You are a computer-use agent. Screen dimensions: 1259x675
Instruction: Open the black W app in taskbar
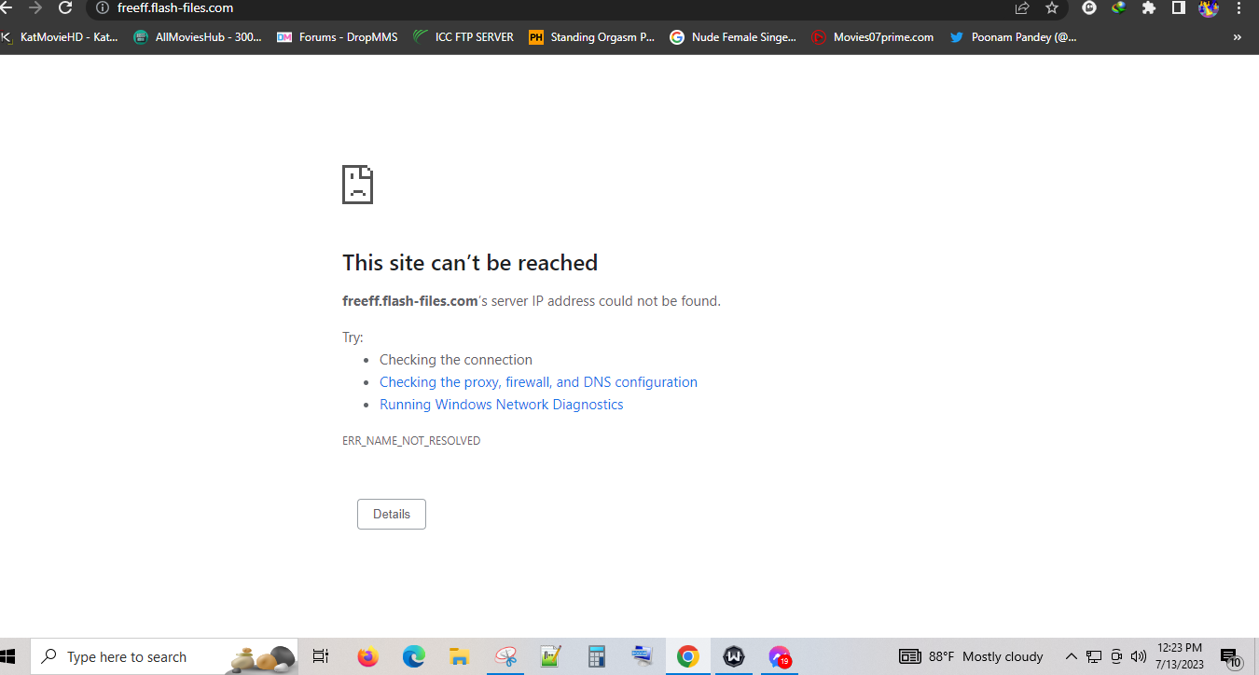[x=734, y=656]
